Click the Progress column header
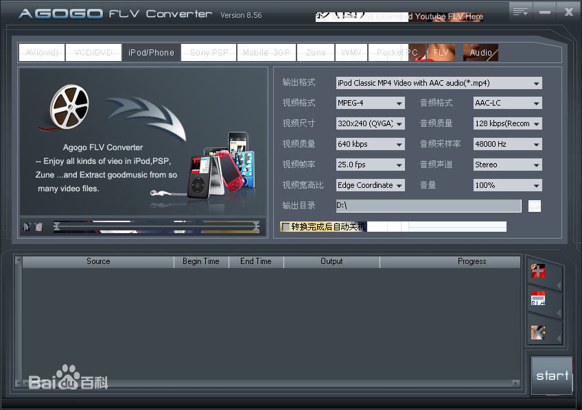 click(x=450, y=261)
